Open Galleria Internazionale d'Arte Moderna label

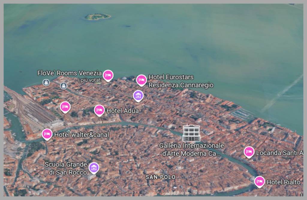point(191,149)
